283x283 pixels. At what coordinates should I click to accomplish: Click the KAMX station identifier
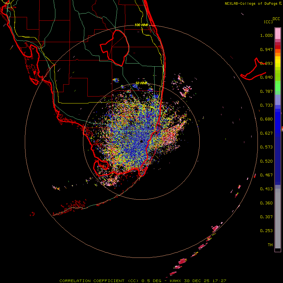click(x=175, y=281)
